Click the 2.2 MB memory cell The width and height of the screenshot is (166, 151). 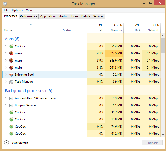point(114,75)
